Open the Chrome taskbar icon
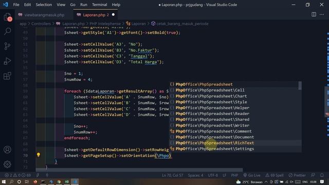Screen dimensions: 329x185 click(x=59, y=181)
